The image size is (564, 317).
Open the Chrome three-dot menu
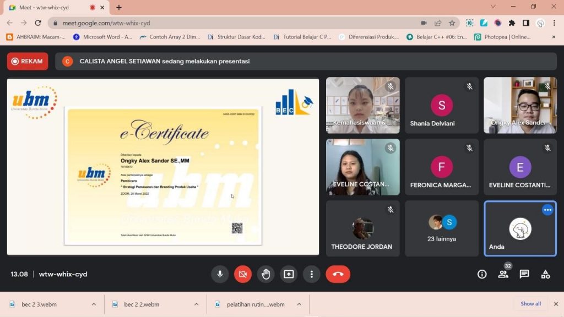click(x=554, y=23)
